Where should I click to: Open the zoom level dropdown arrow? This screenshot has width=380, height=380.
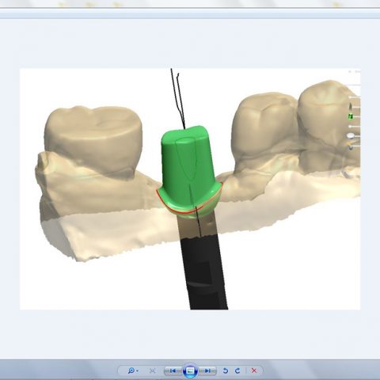(x=137, y=371)
